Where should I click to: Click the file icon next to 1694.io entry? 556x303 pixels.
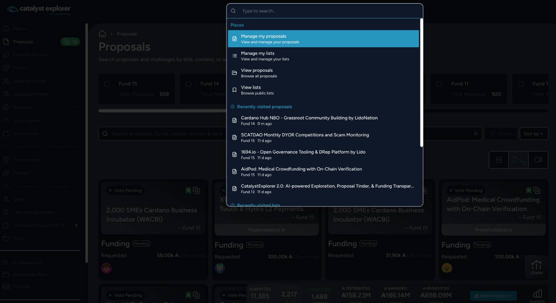point(235,155)
